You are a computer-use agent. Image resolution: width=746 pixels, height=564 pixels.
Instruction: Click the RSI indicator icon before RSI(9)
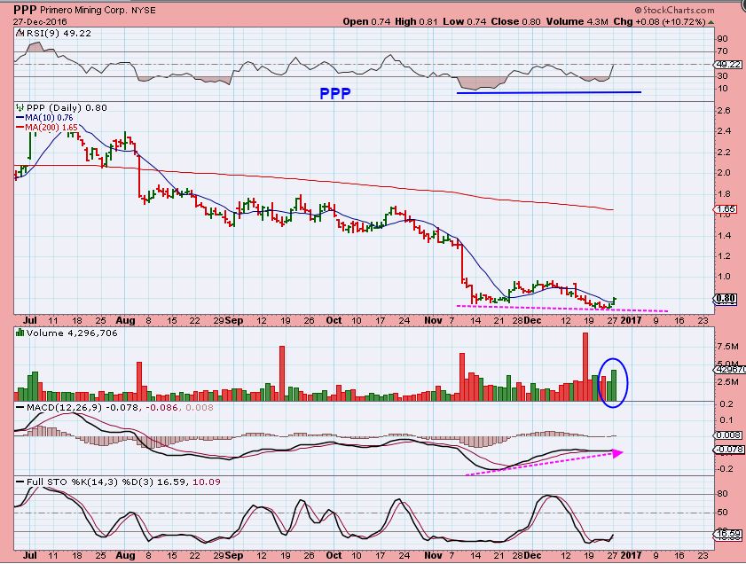click(19, 34)
